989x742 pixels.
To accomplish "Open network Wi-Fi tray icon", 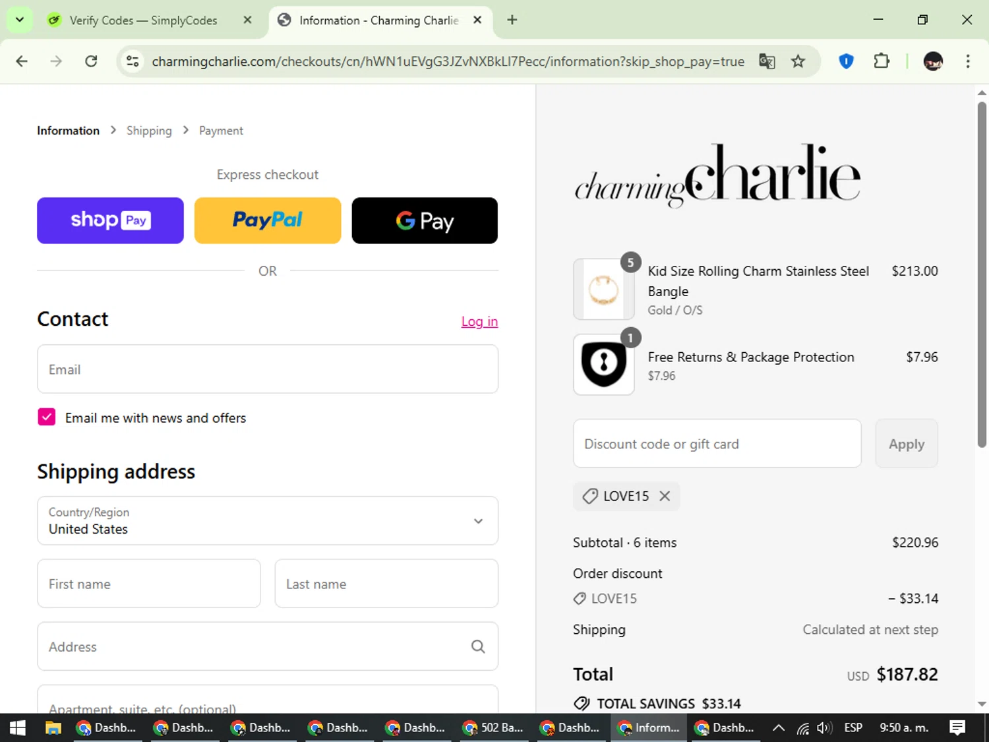I will (x=802, y=727).
